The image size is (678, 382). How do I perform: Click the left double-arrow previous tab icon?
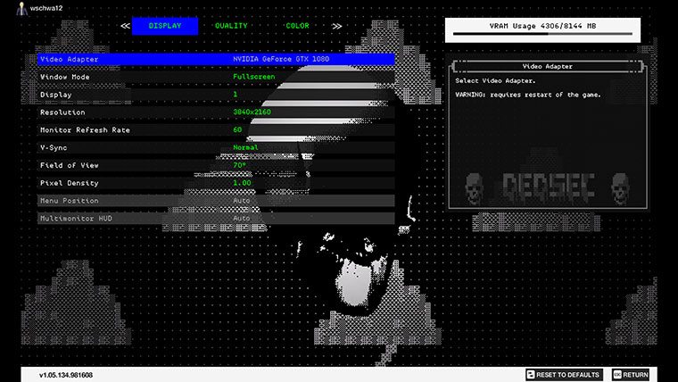point(126,26)
